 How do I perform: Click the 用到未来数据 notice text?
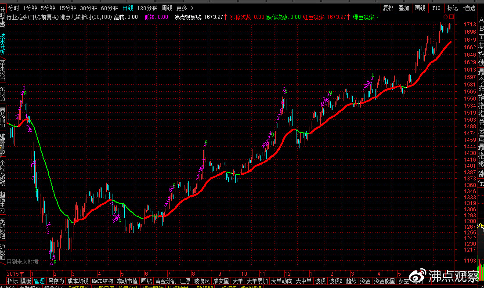click(22, 262)
